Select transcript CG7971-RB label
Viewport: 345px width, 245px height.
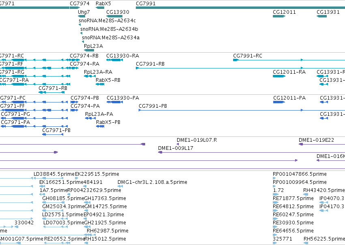(x=53, y=88)
